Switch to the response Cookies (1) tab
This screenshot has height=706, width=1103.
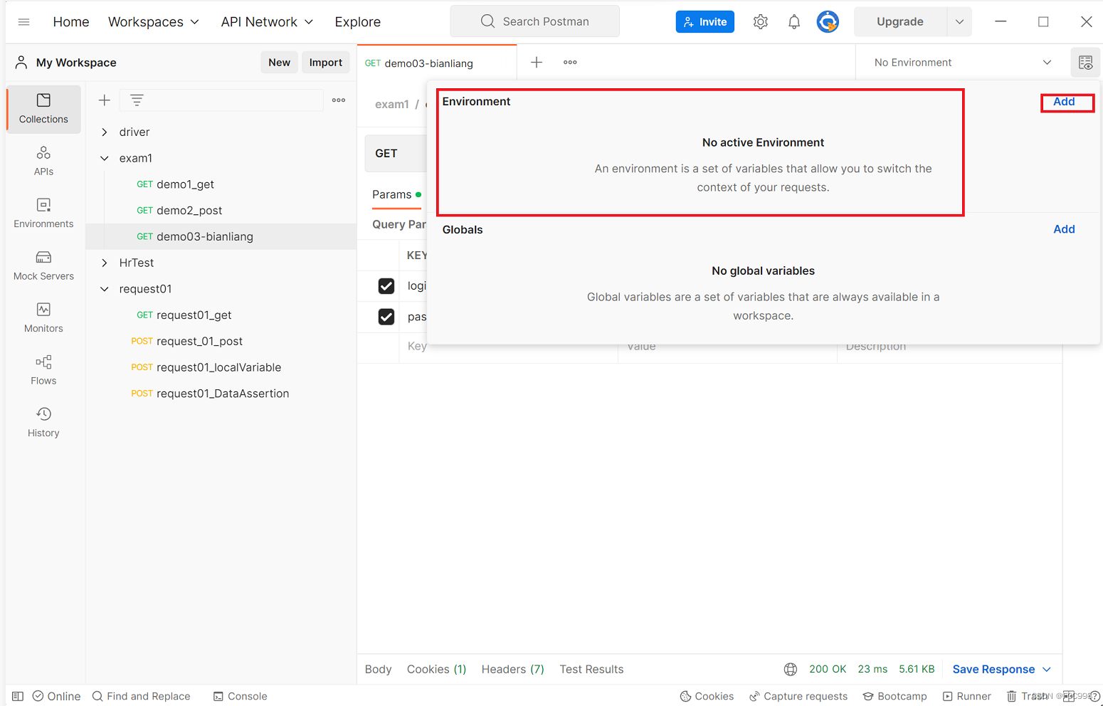[x=436, y=669]
